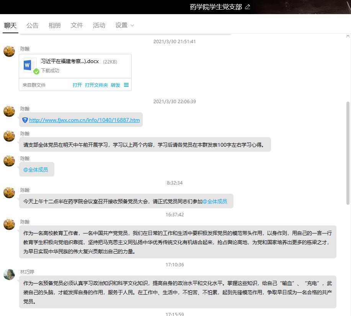Open the www.fjwx.com.cn hyperlink
Image resolution: width=351 pixels, height=316 pixels.
point(84,120)
